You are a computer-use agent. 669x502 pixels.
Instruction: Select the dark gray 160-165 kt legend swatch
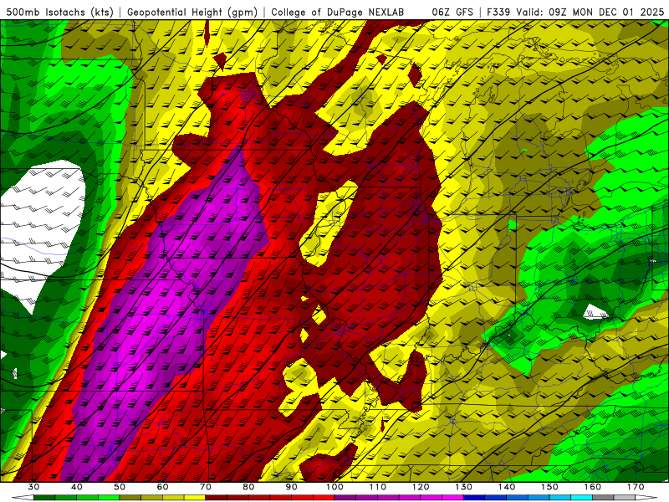pos(603,498)
